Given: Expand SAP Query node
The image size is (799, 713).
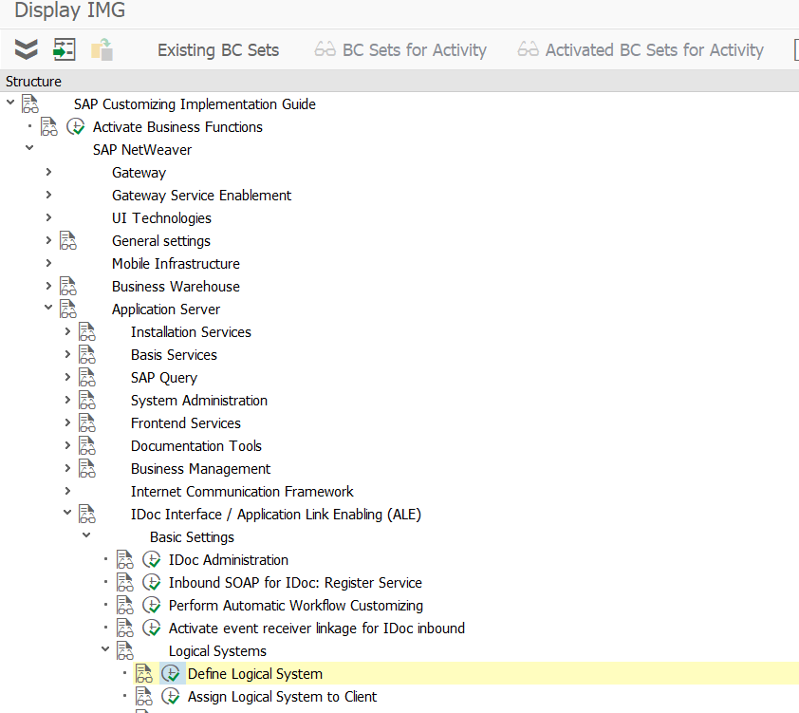Looking at the screenshot, I should (67, 377).
